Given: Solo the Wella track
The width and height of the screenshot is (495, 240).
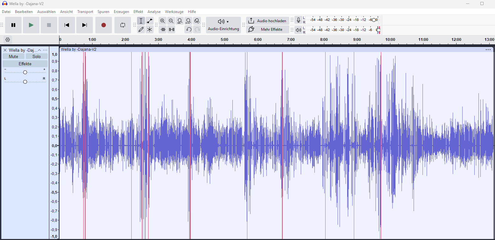Looking at the screenshot, I should 37,56.
